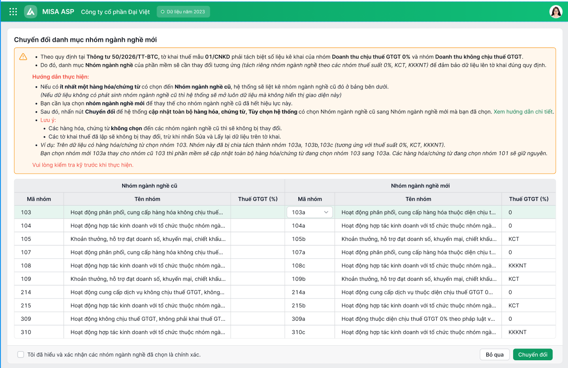Tick the confirmation checkbox for chosen groups
The width and height of the screenshot is (568, 368).
20,354
